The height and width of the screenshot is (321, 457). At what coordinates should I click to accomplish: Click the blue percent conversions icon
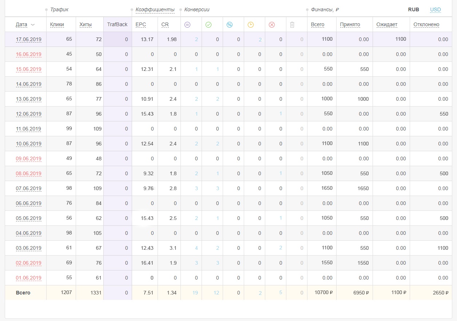pyautogui.click(x=230, y=25)
